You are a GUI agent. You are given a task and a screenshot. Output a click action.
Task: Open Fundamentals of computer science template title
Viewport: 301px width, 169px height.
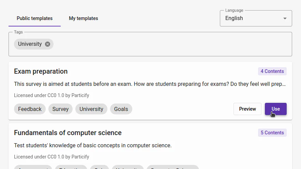point(68,133)
